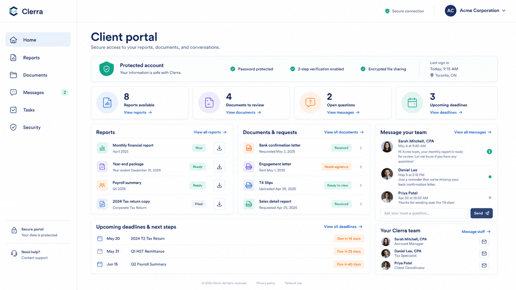The image size is (516, 290).
Task: Follow the View all documents link
Action: [344, 132]
